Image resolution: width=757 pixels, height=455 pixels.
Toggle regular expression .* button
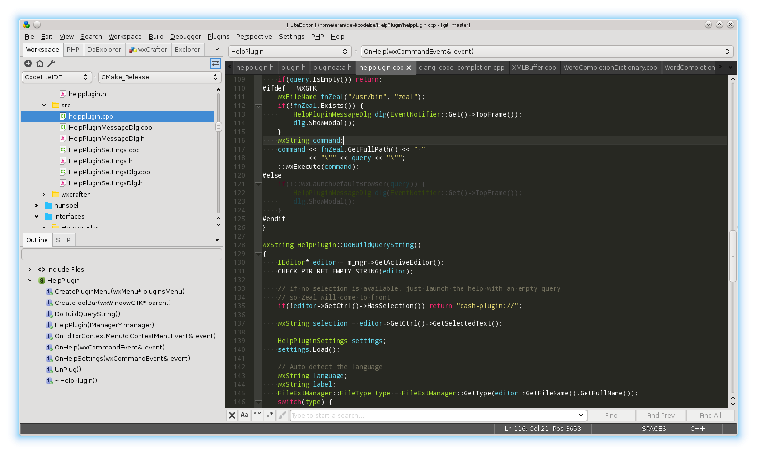point(270,415)
